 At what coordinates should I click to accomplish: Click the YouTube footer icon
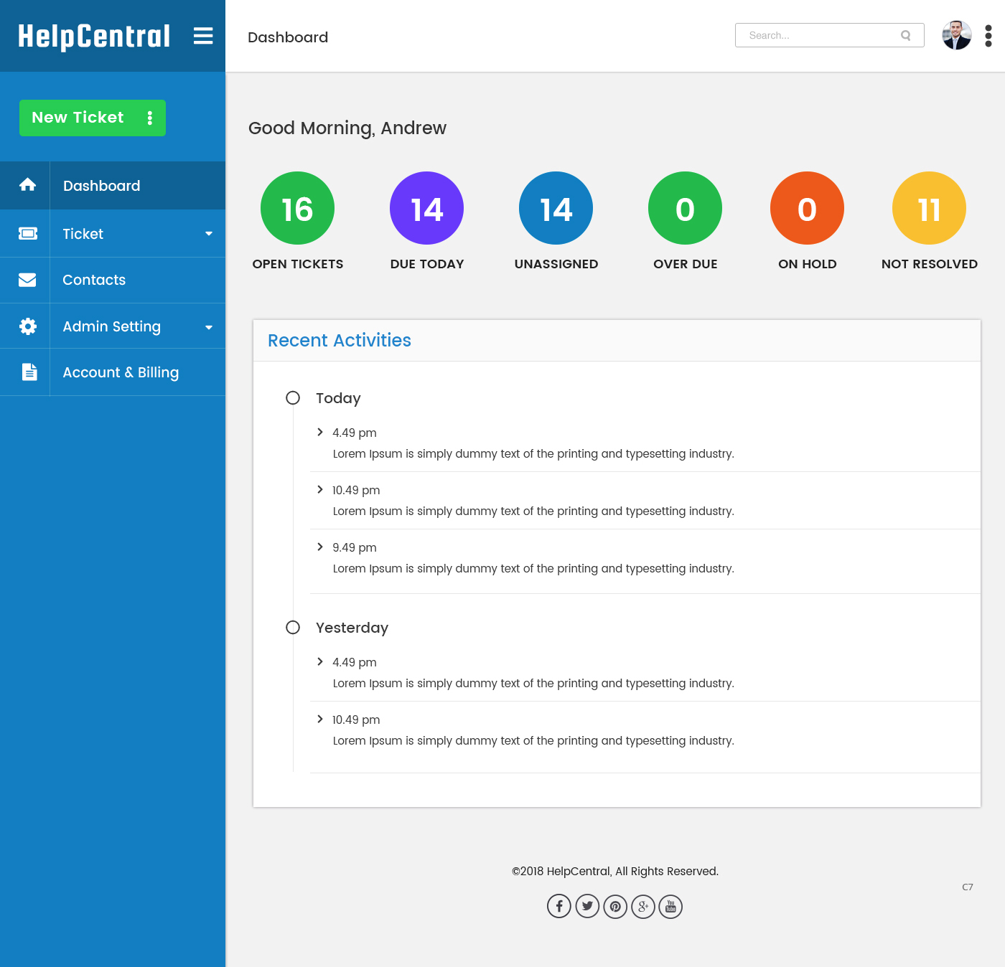pyautogui.click(x=670, y=907)
